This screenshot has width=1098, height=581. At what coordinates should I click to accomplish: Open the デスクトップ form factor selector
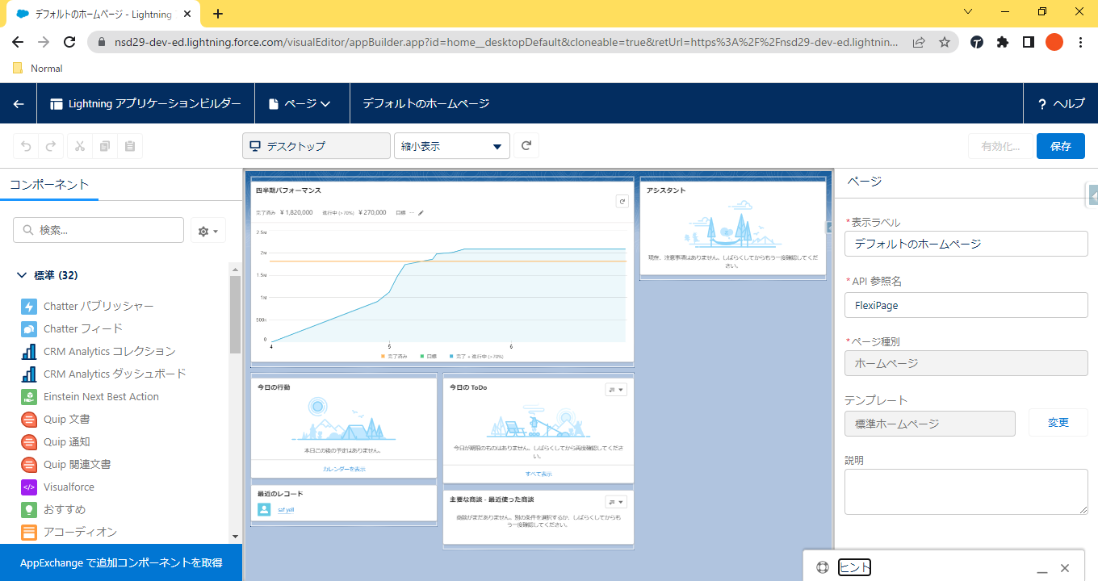316,146
